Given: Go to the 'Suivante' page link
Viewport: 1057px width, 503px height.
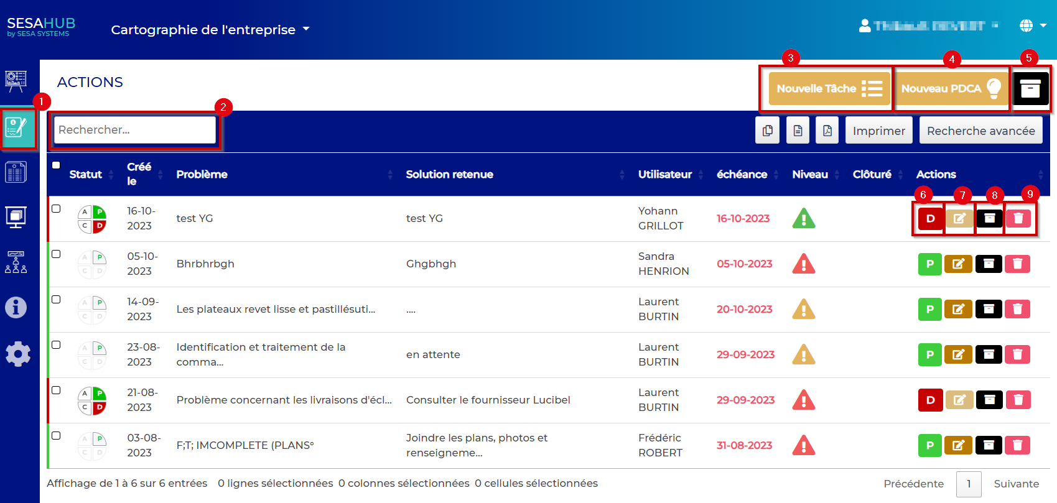Looking at the screenshot, I should [1016, 484].
